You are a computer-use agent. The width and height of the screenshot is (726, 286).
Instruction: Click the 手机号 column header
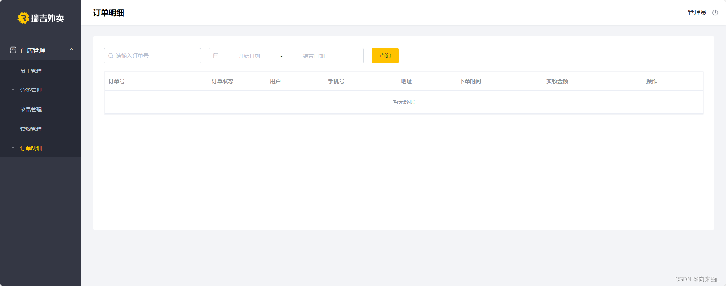pos(336,81)
